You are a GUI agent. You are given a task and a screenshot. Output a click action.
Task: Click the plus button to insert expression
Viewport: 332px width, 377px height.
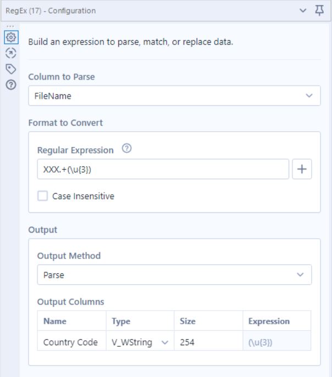click(x=301, y=170)
